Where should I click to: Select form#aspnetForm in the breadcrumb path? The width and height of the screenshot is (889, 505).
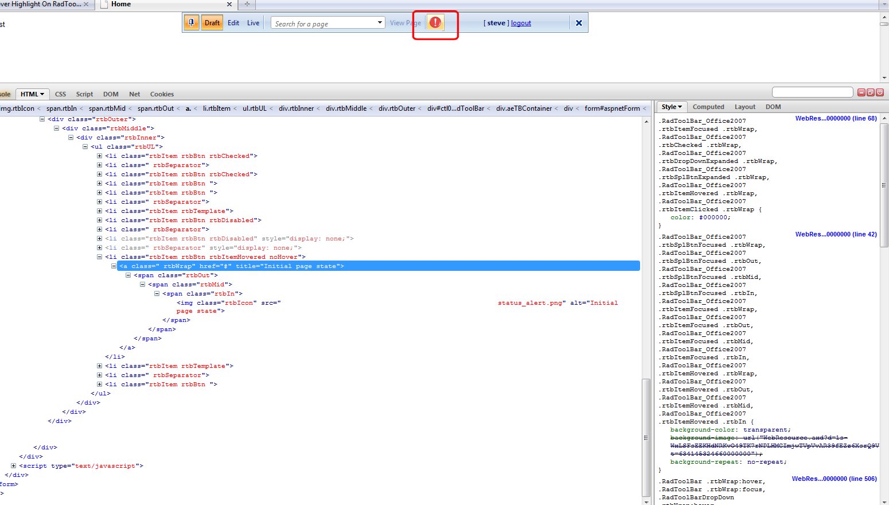(613, 108)
